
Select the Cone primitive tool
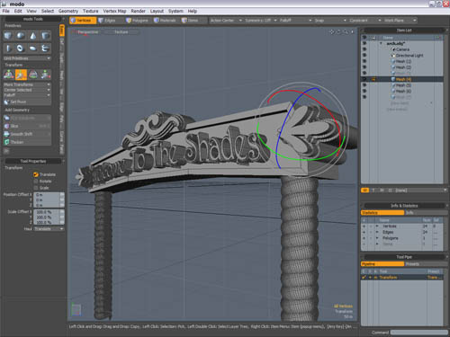33,36
